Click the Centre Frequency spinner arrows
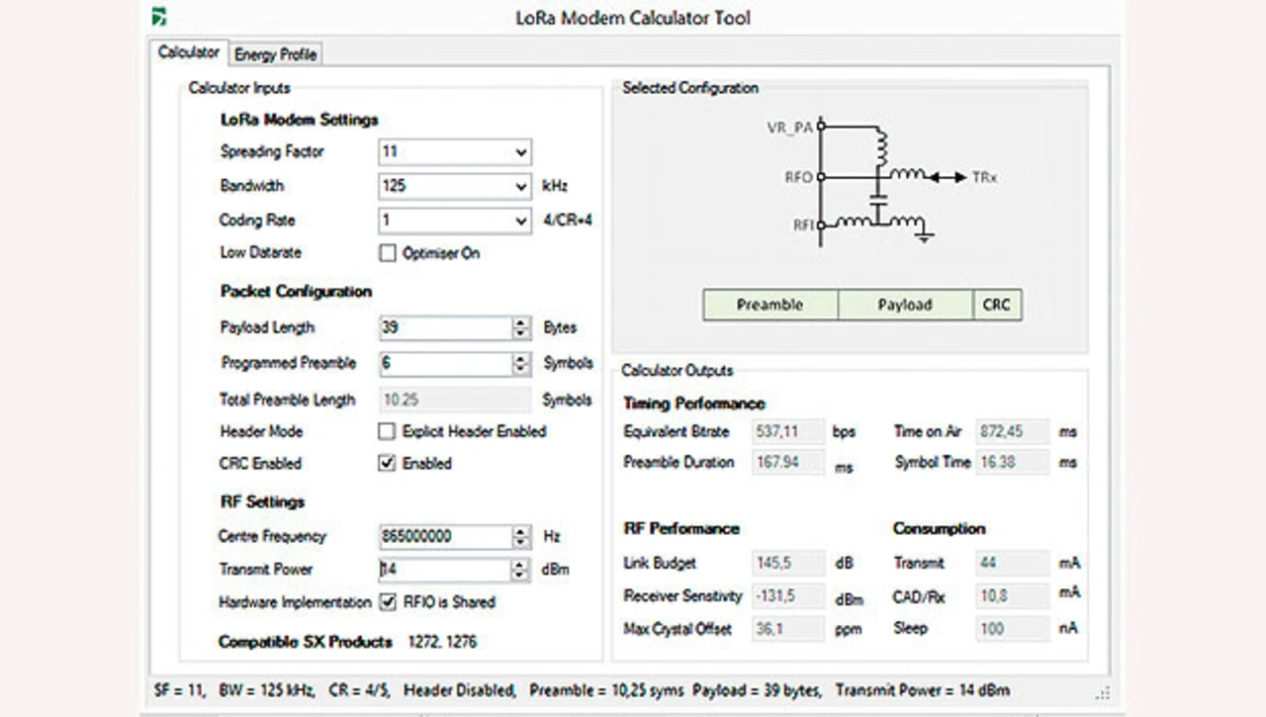The image size is (1266, 717). click(521, 536)
